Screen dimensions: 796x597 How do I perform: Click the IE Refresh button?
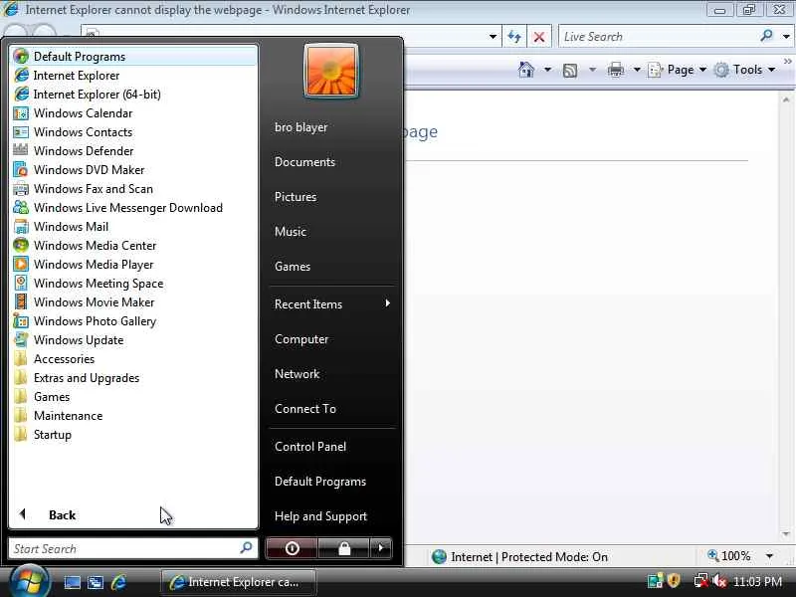514,37
